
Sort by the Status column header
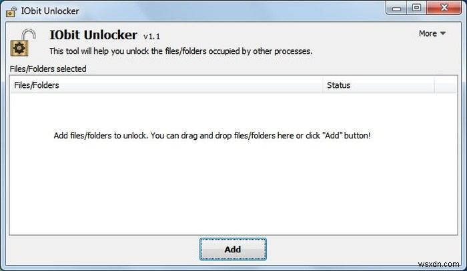click(x=378, y=85)
